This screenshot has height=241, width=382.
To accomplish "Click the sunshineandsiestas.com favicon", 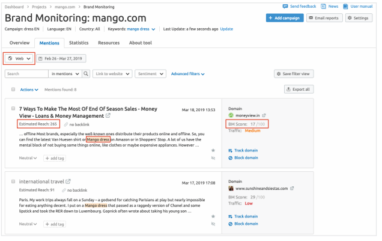I will [x=231, y=188].
